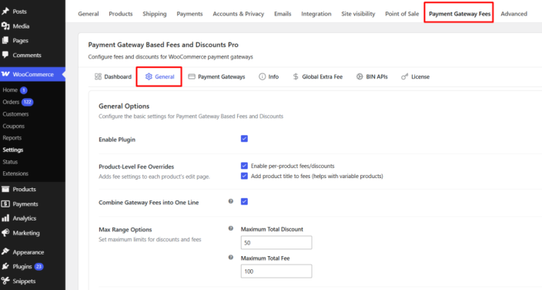Click the License key icon
The image size is (542, 290).
tap(404, 76)
